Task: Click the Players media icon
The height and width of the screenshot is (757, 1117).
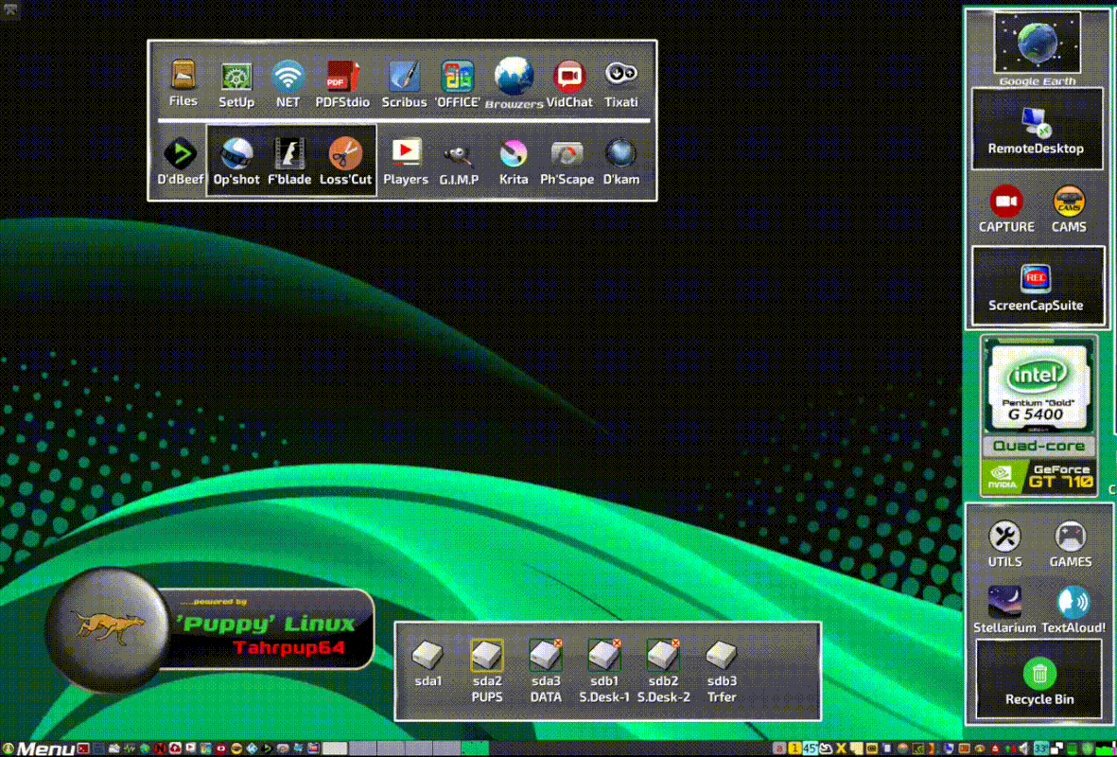Action: 406,152
